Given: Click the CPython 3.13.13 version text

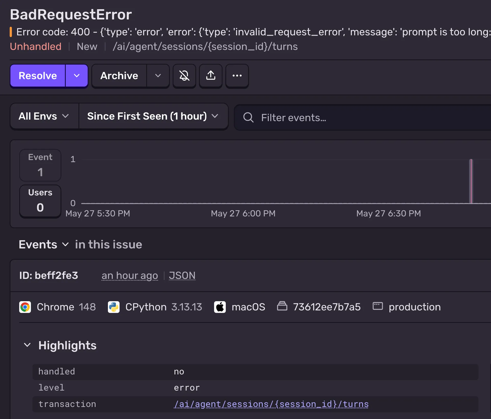Looking at the screenshot, I should [187, 307].
